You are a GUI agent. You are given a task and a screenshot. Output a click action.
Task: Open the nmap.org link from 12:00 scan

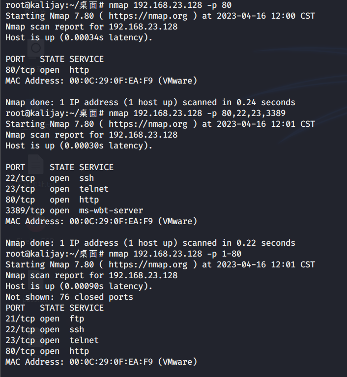pyautogui.click(x=147, y=16)
